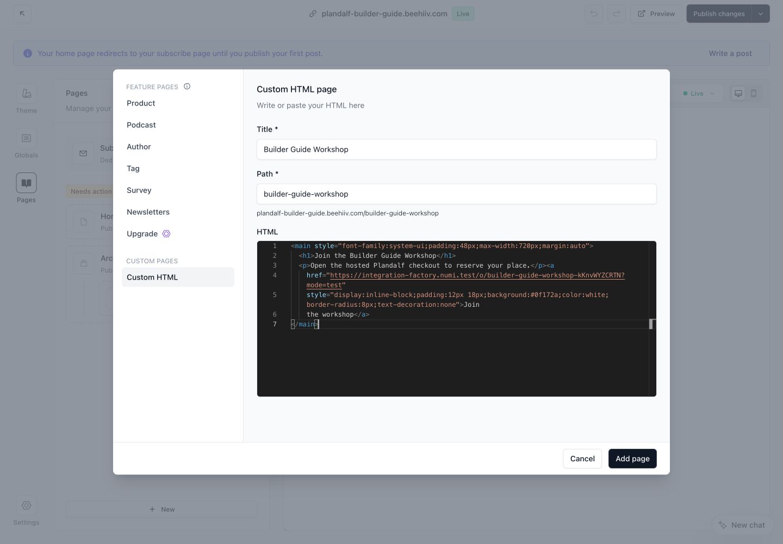Click Publish changes button
The image size is (783, 544).
719,14
